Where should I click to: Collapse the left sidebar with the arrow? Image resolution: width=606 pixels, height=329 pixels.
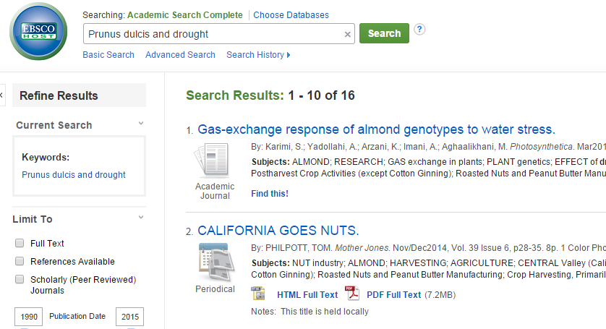[x=2, y=95]
